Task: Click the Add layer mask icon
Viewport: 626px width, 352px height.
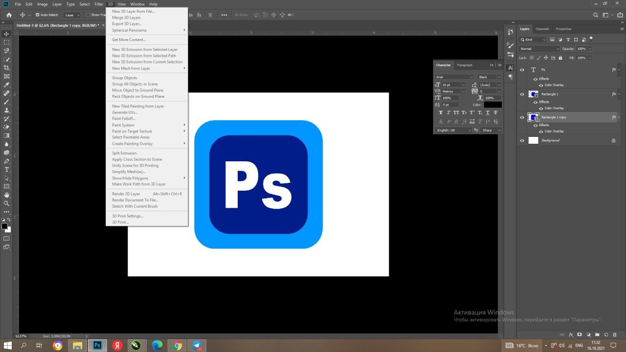Action: 580,335
